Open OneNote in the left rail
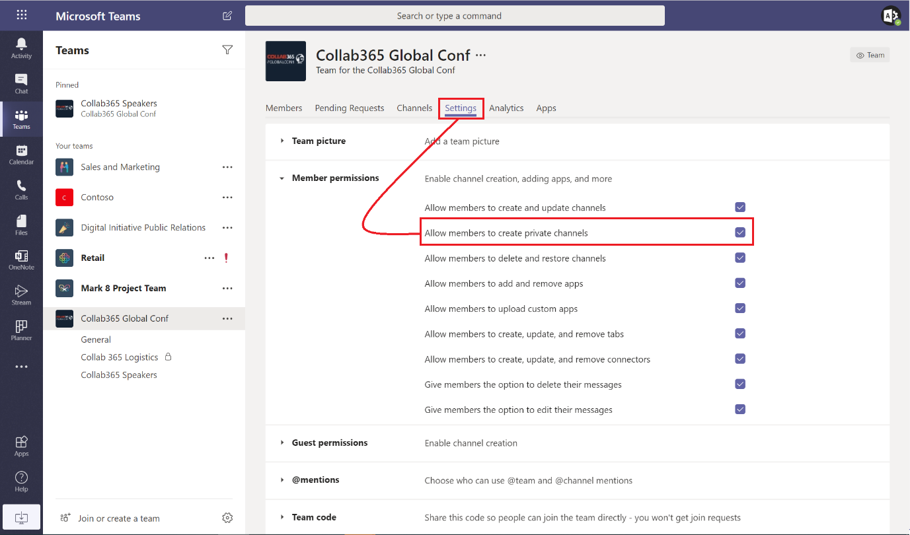910x535 pixels. pyautogui.click(x=21, y=260)
